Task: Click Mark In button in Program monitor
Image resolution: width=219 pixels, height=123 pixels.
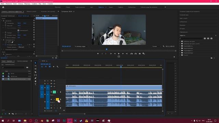Action: tap(102, 54)
